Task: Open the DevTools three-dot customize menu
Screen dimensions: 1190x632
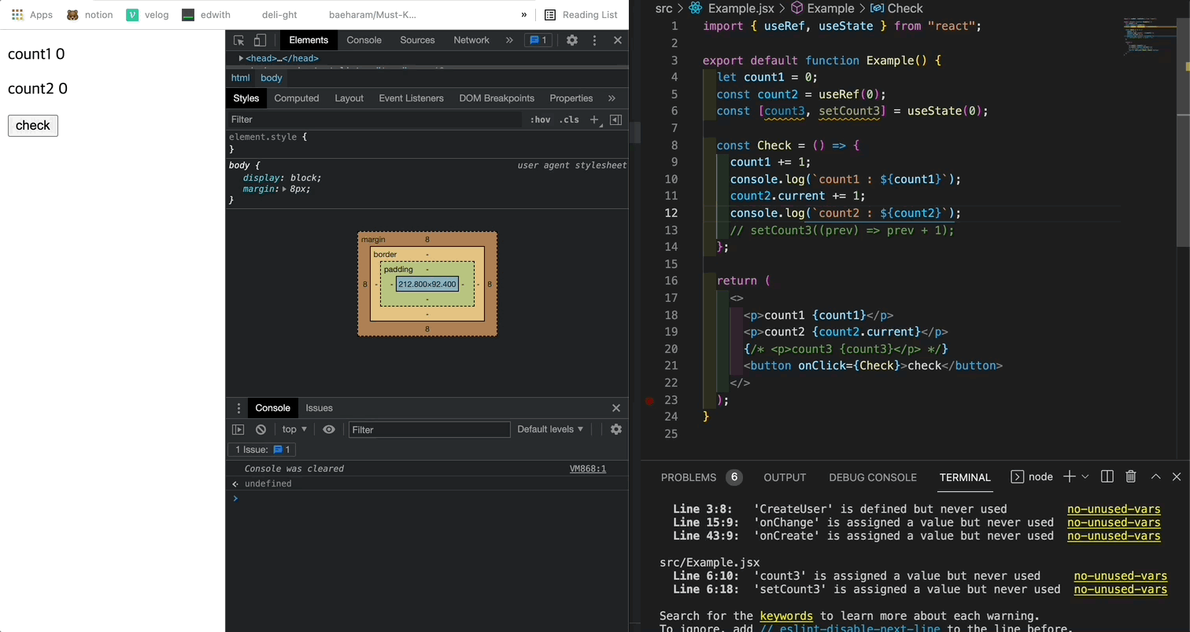Action: point(594,40)
